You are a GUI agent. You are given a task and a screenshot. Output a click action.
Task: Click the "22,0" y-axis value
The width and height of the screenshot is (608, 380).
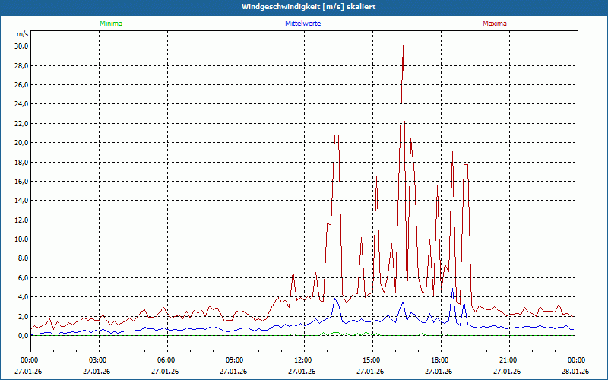(x=21, y=123)
